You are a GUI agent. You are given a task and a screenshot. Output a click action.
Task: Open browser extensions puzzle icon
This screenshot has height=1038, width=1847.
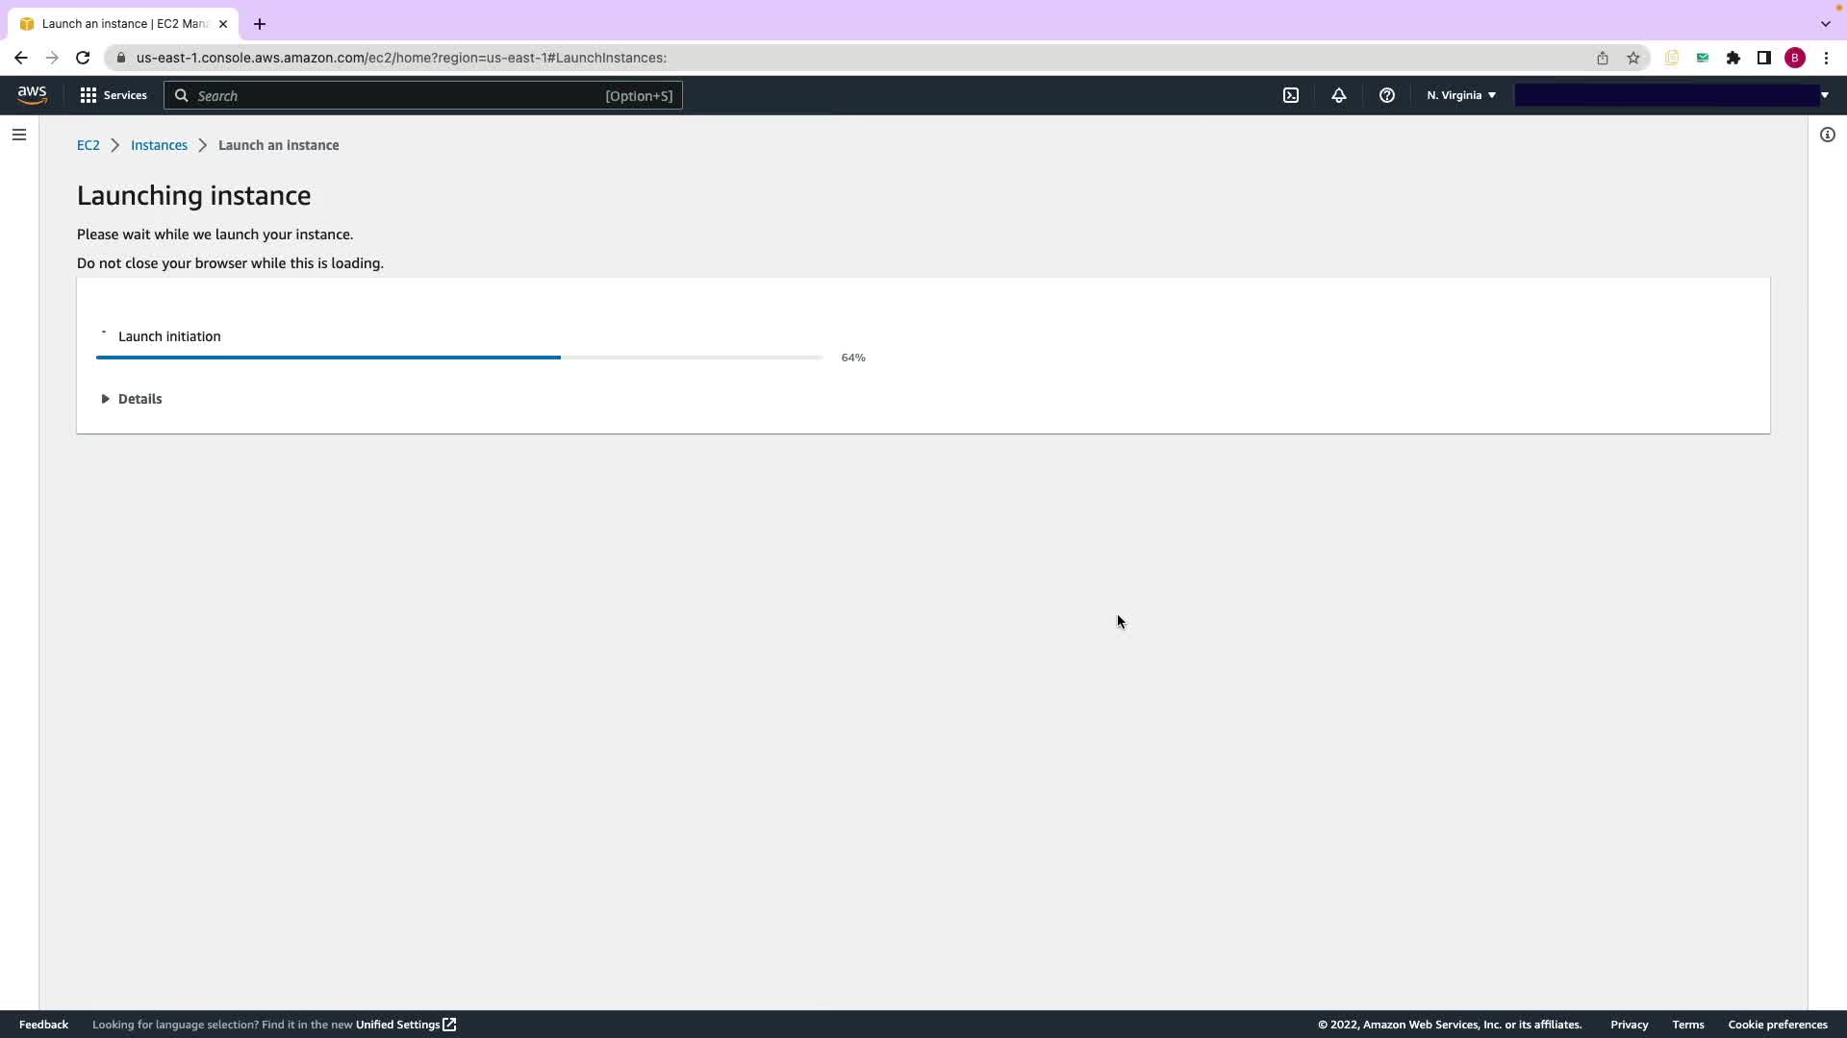click(1733, 58)
